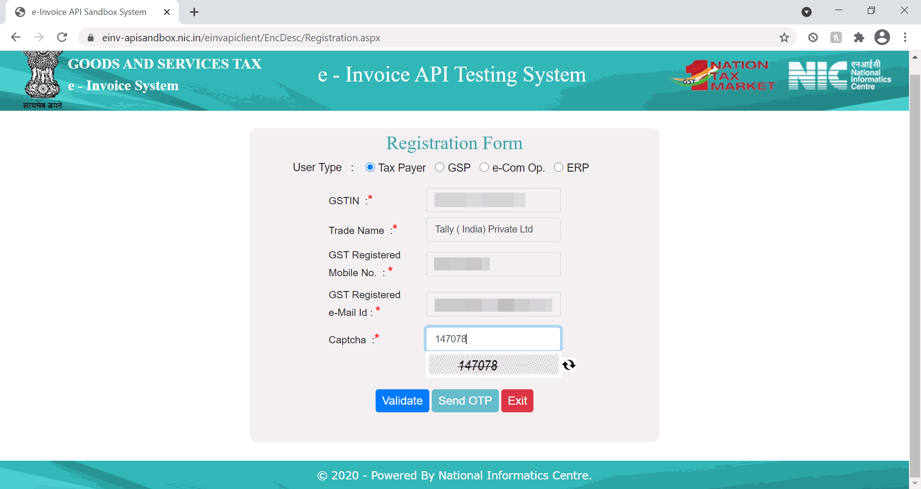
Task: Select Tax Payer user type
Action: (x=370, y=167)
